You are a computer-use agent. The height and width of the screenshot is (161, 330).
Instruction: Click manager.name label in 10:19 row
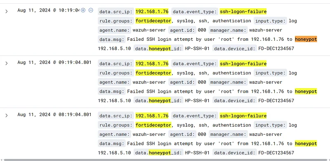(228, 30)
